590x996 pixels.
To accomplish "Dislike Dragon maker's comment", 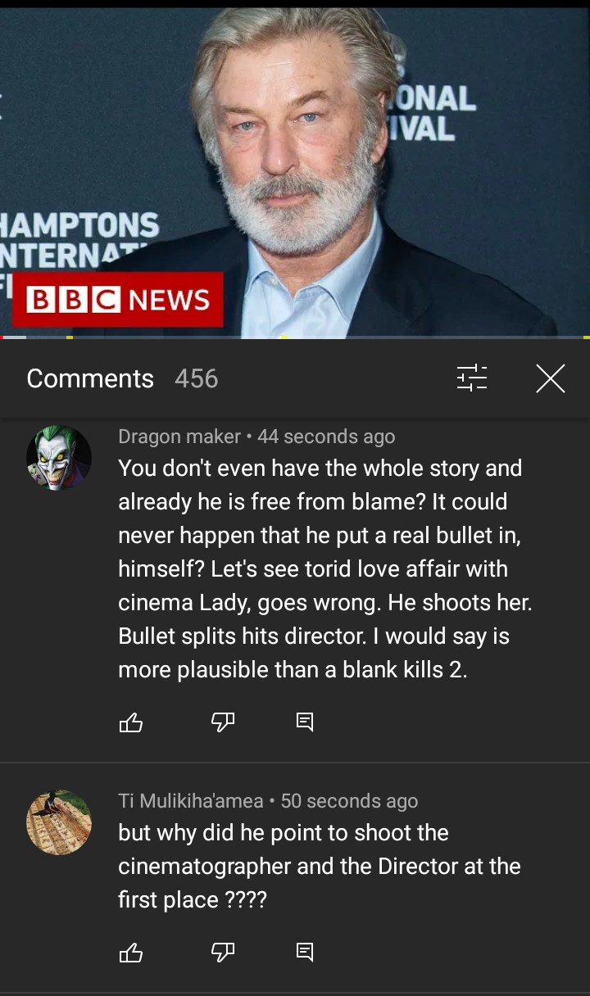I will tap(223, 722).
